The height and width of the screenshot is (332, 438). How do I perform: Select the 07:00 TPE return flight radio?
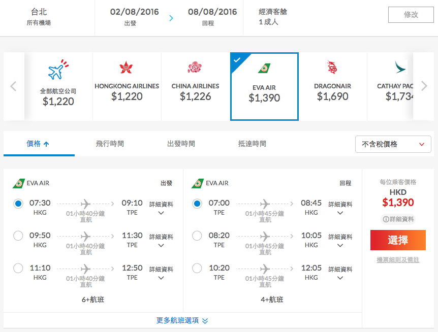[197, 204]
